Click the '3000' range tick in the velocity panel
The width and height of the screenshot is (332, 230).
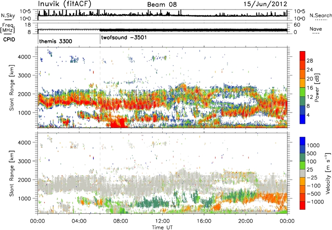click(x=24, y=161)
